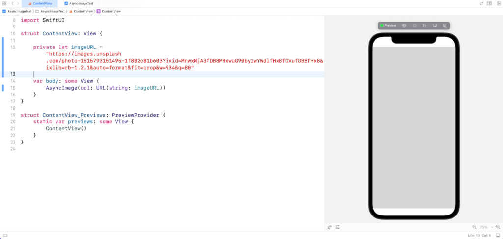
Task: Open canvas settings sliders icon
Action: click(338, 227)
